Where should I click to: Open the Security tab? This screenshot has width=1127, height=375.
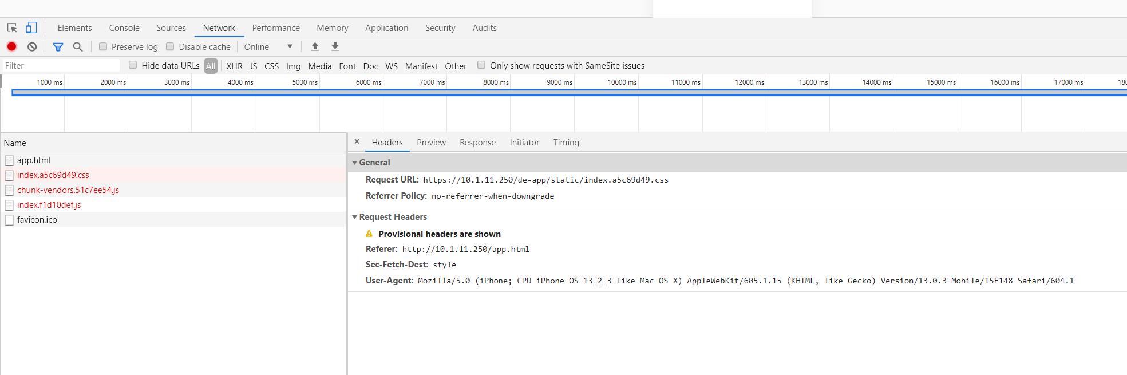coord(440,27)
